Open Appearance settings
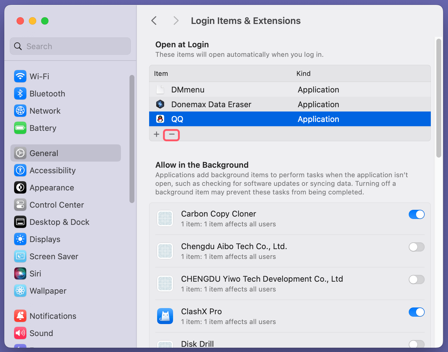 coord(52,188)
